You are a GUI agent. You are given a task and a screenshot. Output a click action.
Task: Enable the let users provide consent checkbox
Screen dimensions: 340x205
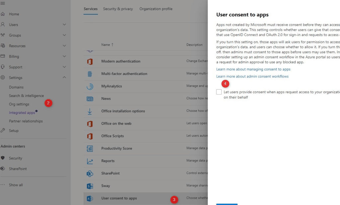click(x=219, y=92)
